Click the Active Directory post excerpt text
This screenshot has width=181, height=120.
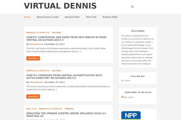click(x=68, y=88)
